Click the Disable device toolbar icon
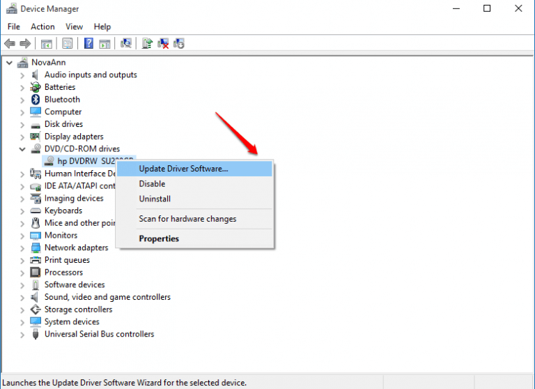The width and height of the screenshot is (535, 389). 179,44
